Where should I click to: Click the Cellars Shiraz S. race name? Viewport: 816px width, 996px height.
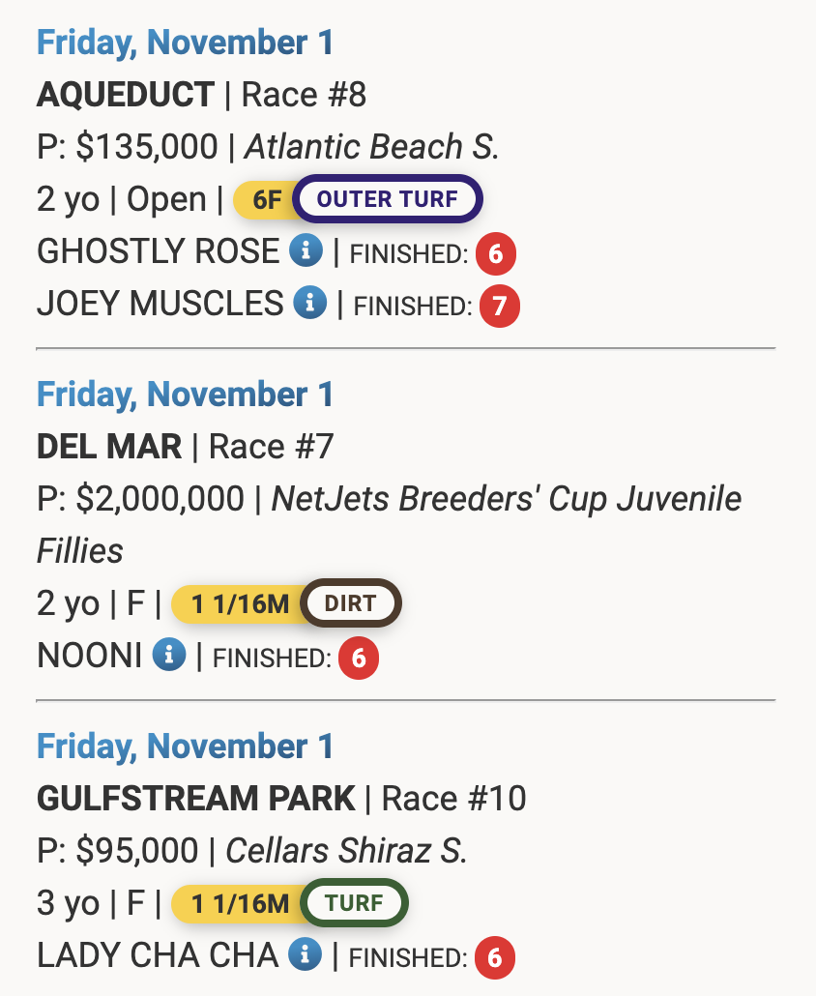pyautogui.click(x=346, y=851)
